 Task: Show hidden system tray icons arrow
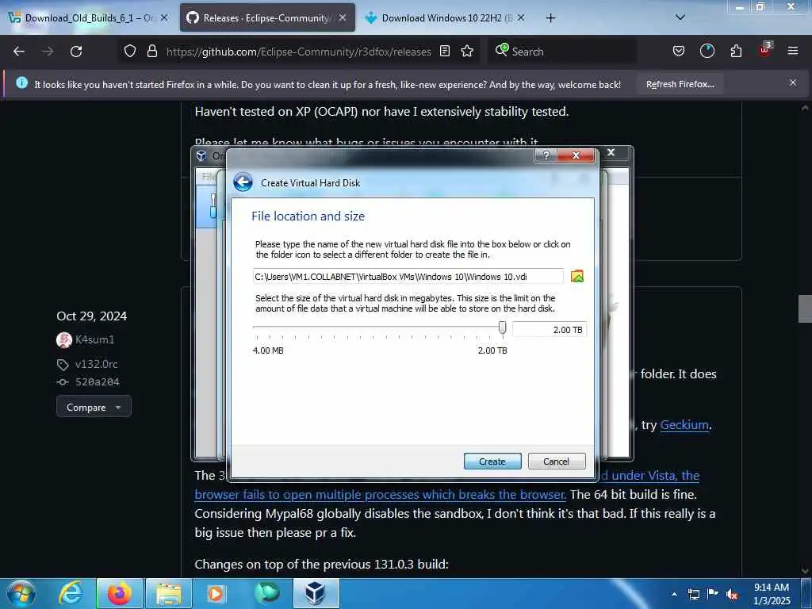pyautogui.click(x=674, y=595)
